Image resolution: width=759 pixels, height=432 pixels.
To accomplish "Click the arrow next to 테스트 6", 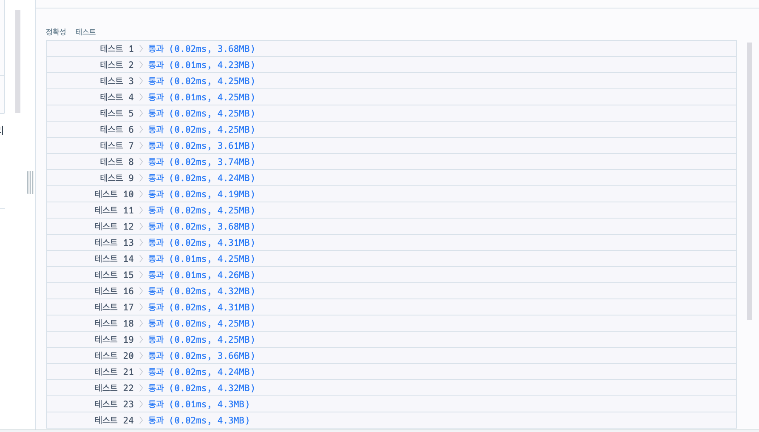I will 141,130.
